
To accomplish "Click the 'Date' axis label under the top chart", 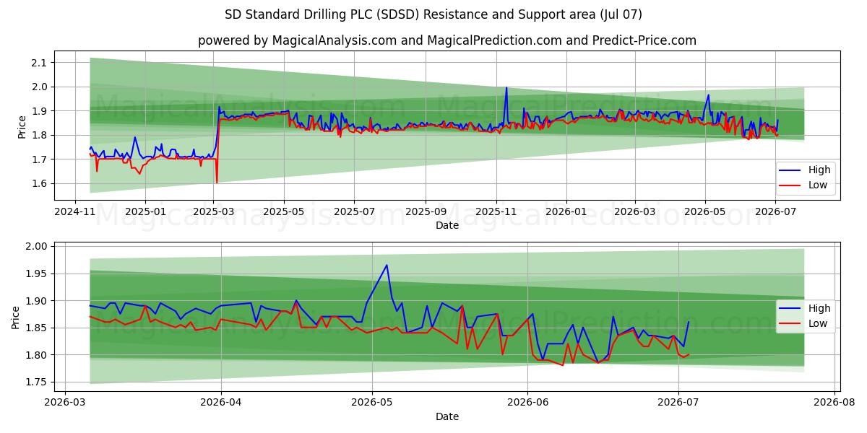I will 447,226.
